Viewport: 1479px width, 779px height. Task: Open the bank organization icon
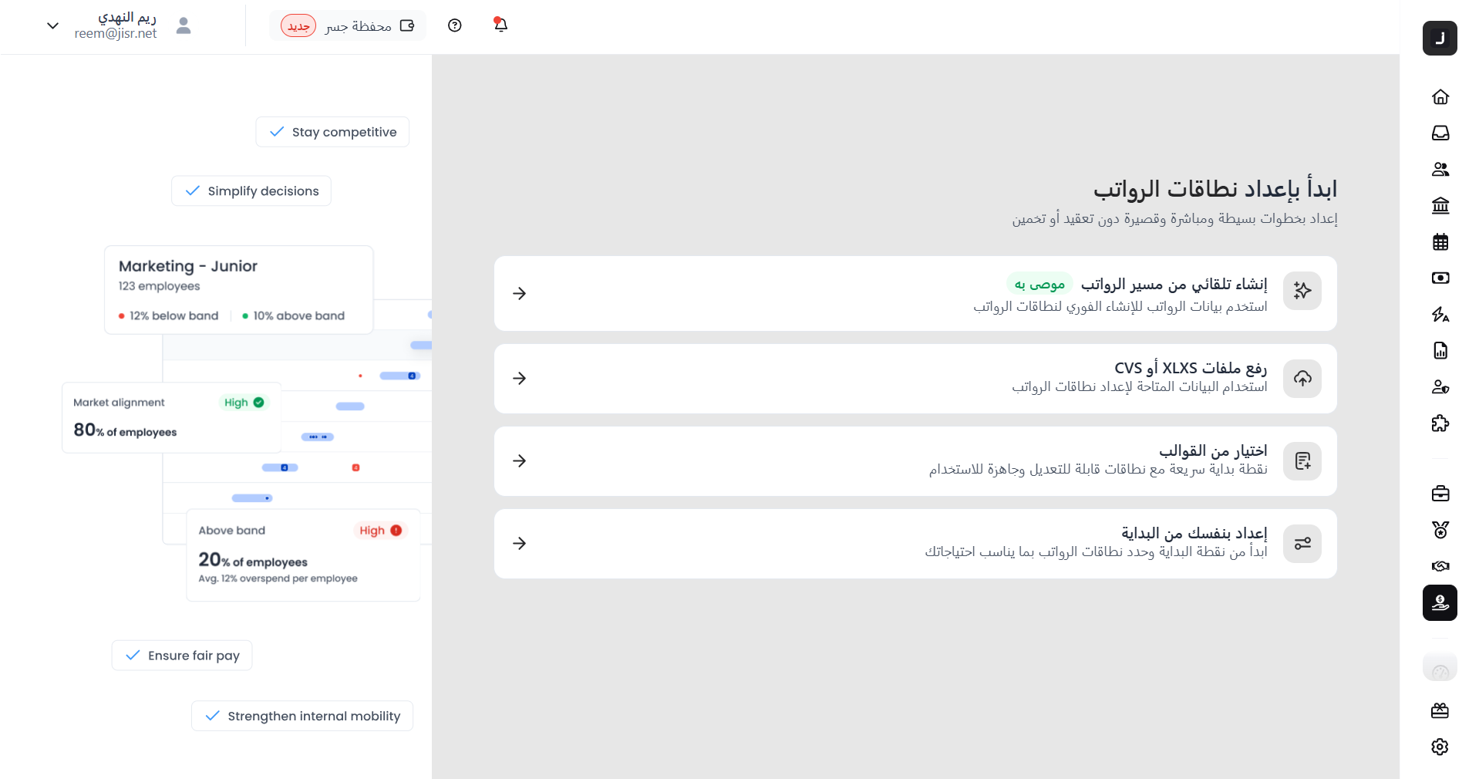tap(1440, 206)
